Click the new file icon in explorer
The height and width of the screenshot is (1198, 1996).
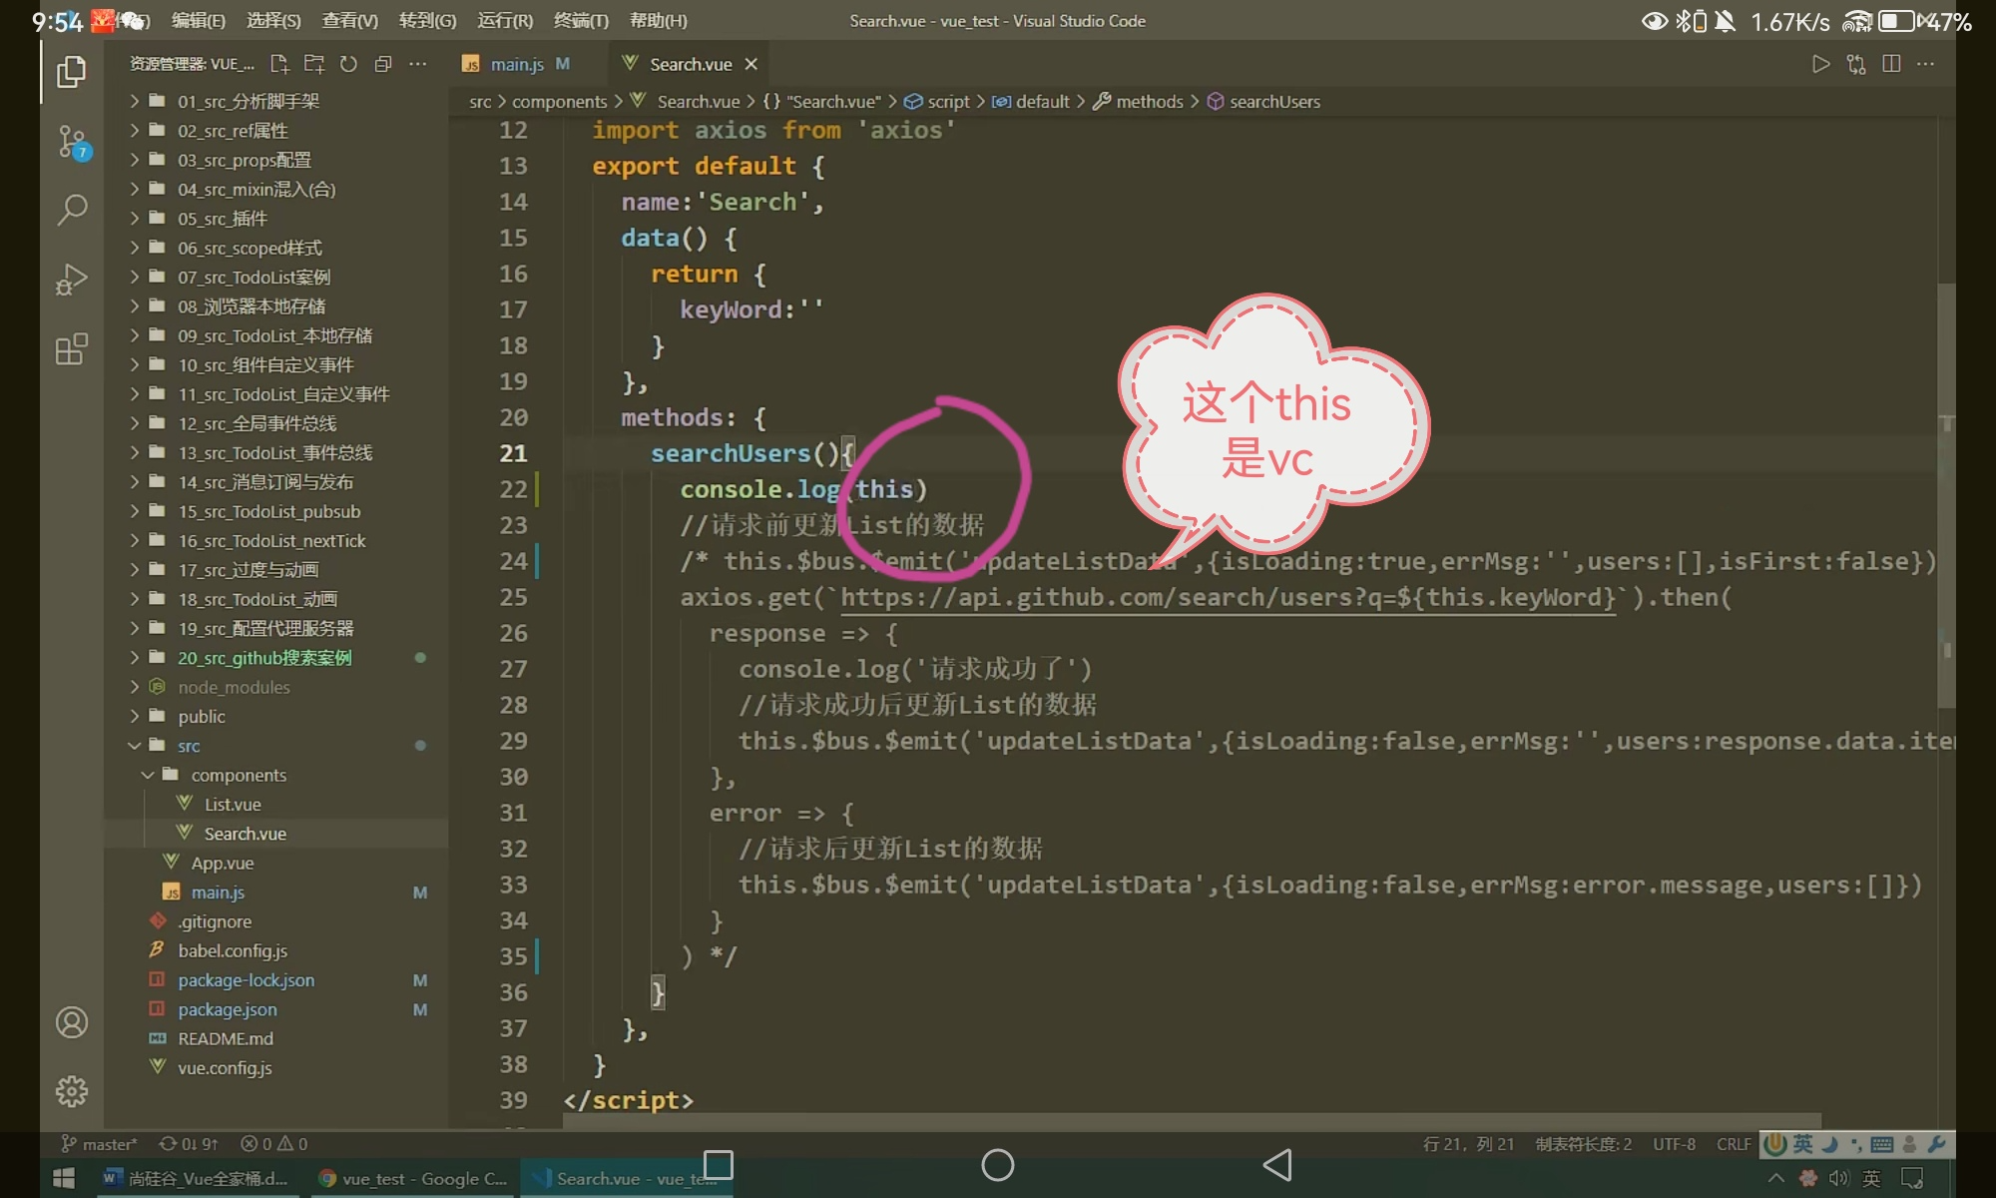point(279,64)
